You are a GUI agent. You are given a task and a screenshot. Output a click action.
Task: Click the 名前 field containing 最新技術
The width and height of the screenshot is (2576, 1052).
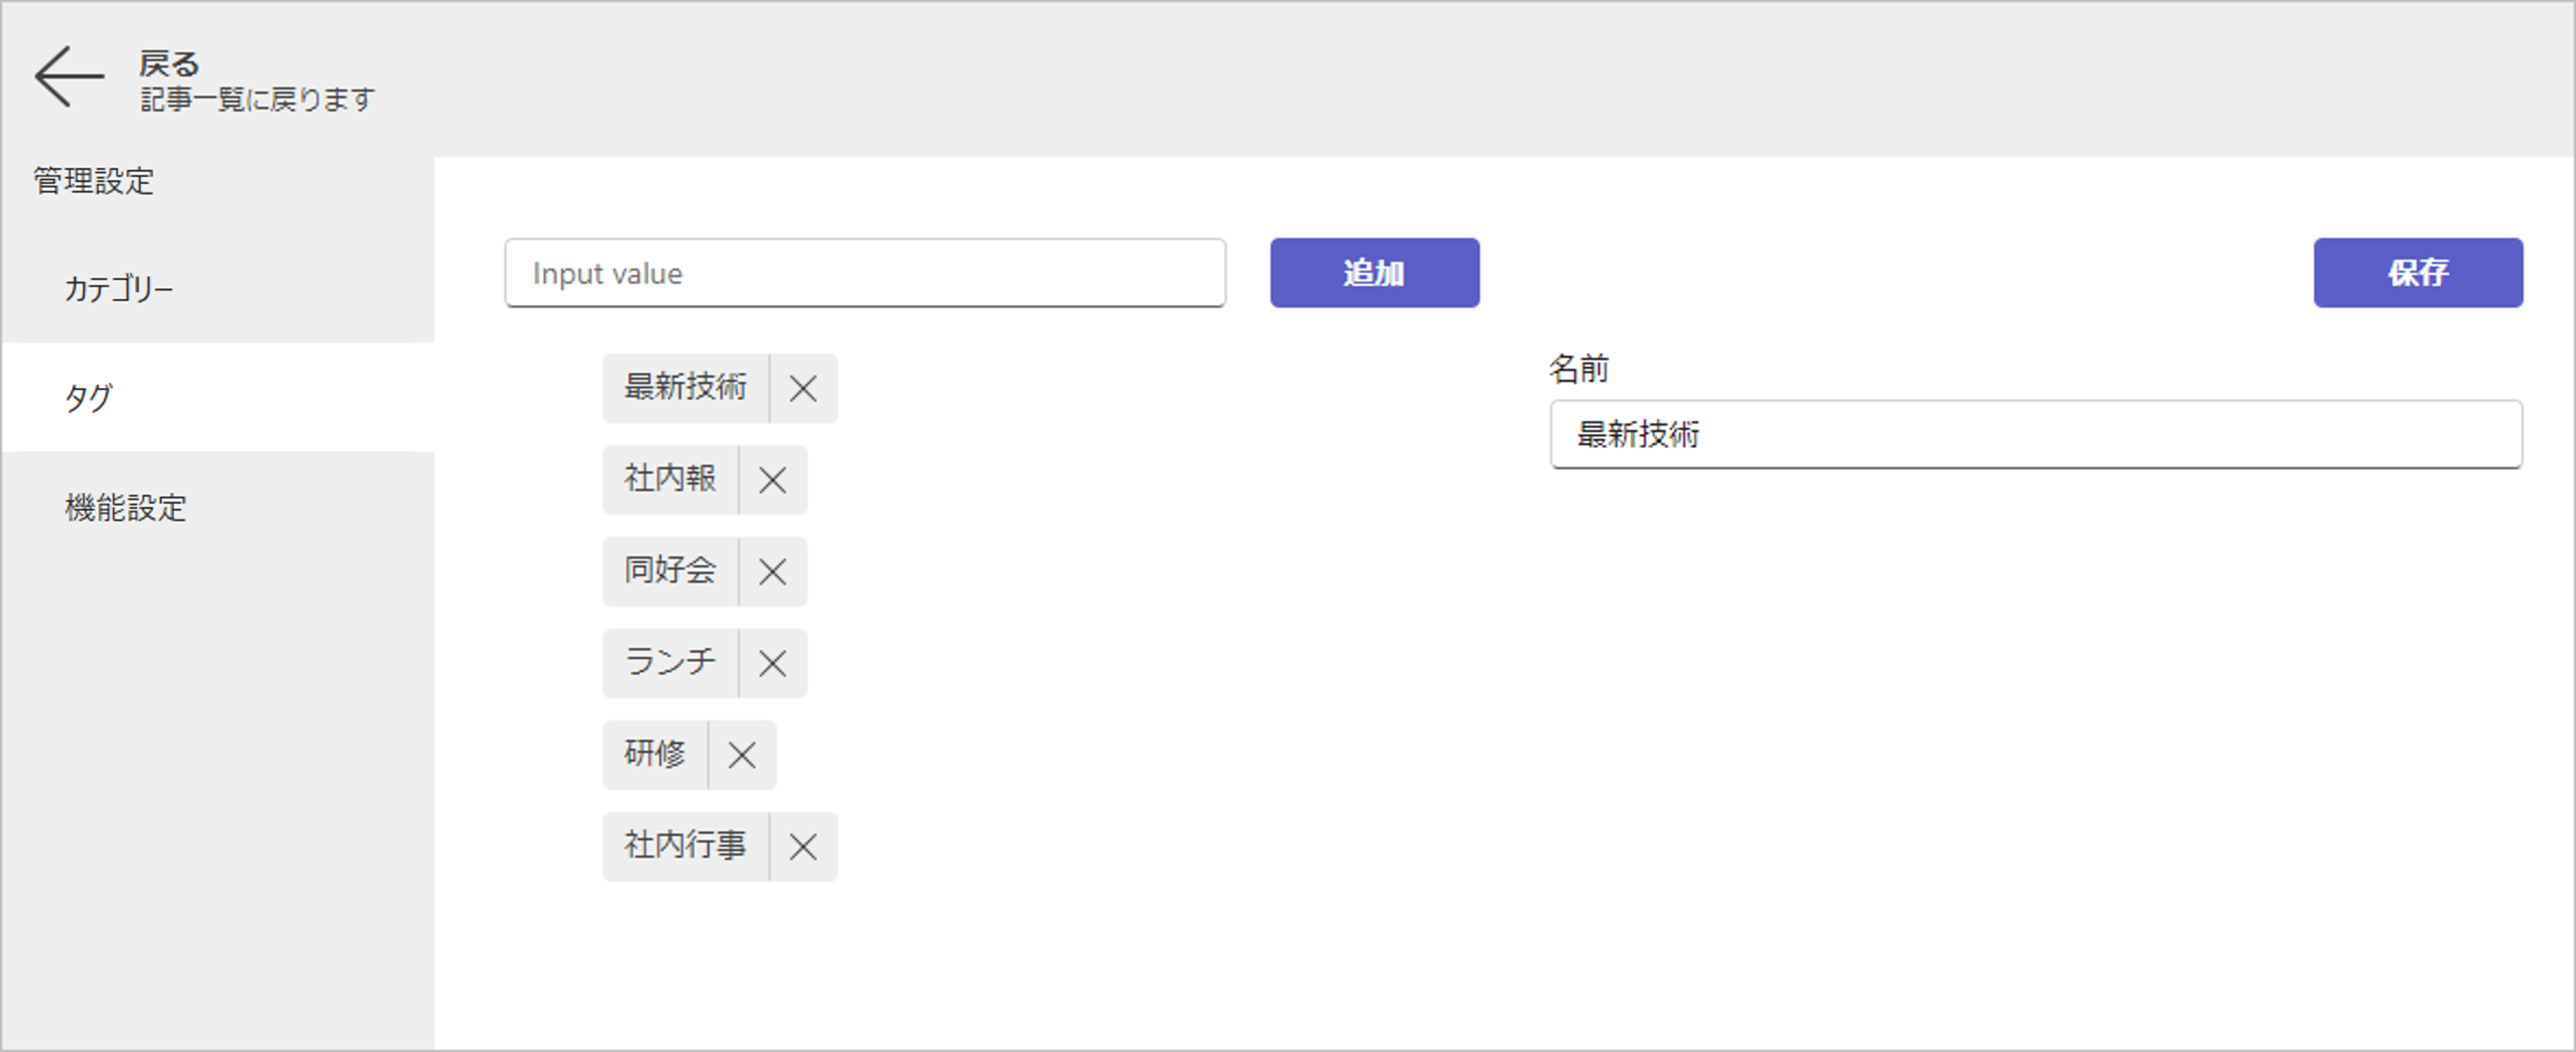click(2035, 434)
